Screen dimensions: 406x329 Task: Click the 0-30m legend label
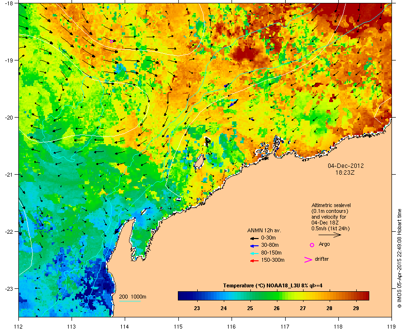click(268, 238)
